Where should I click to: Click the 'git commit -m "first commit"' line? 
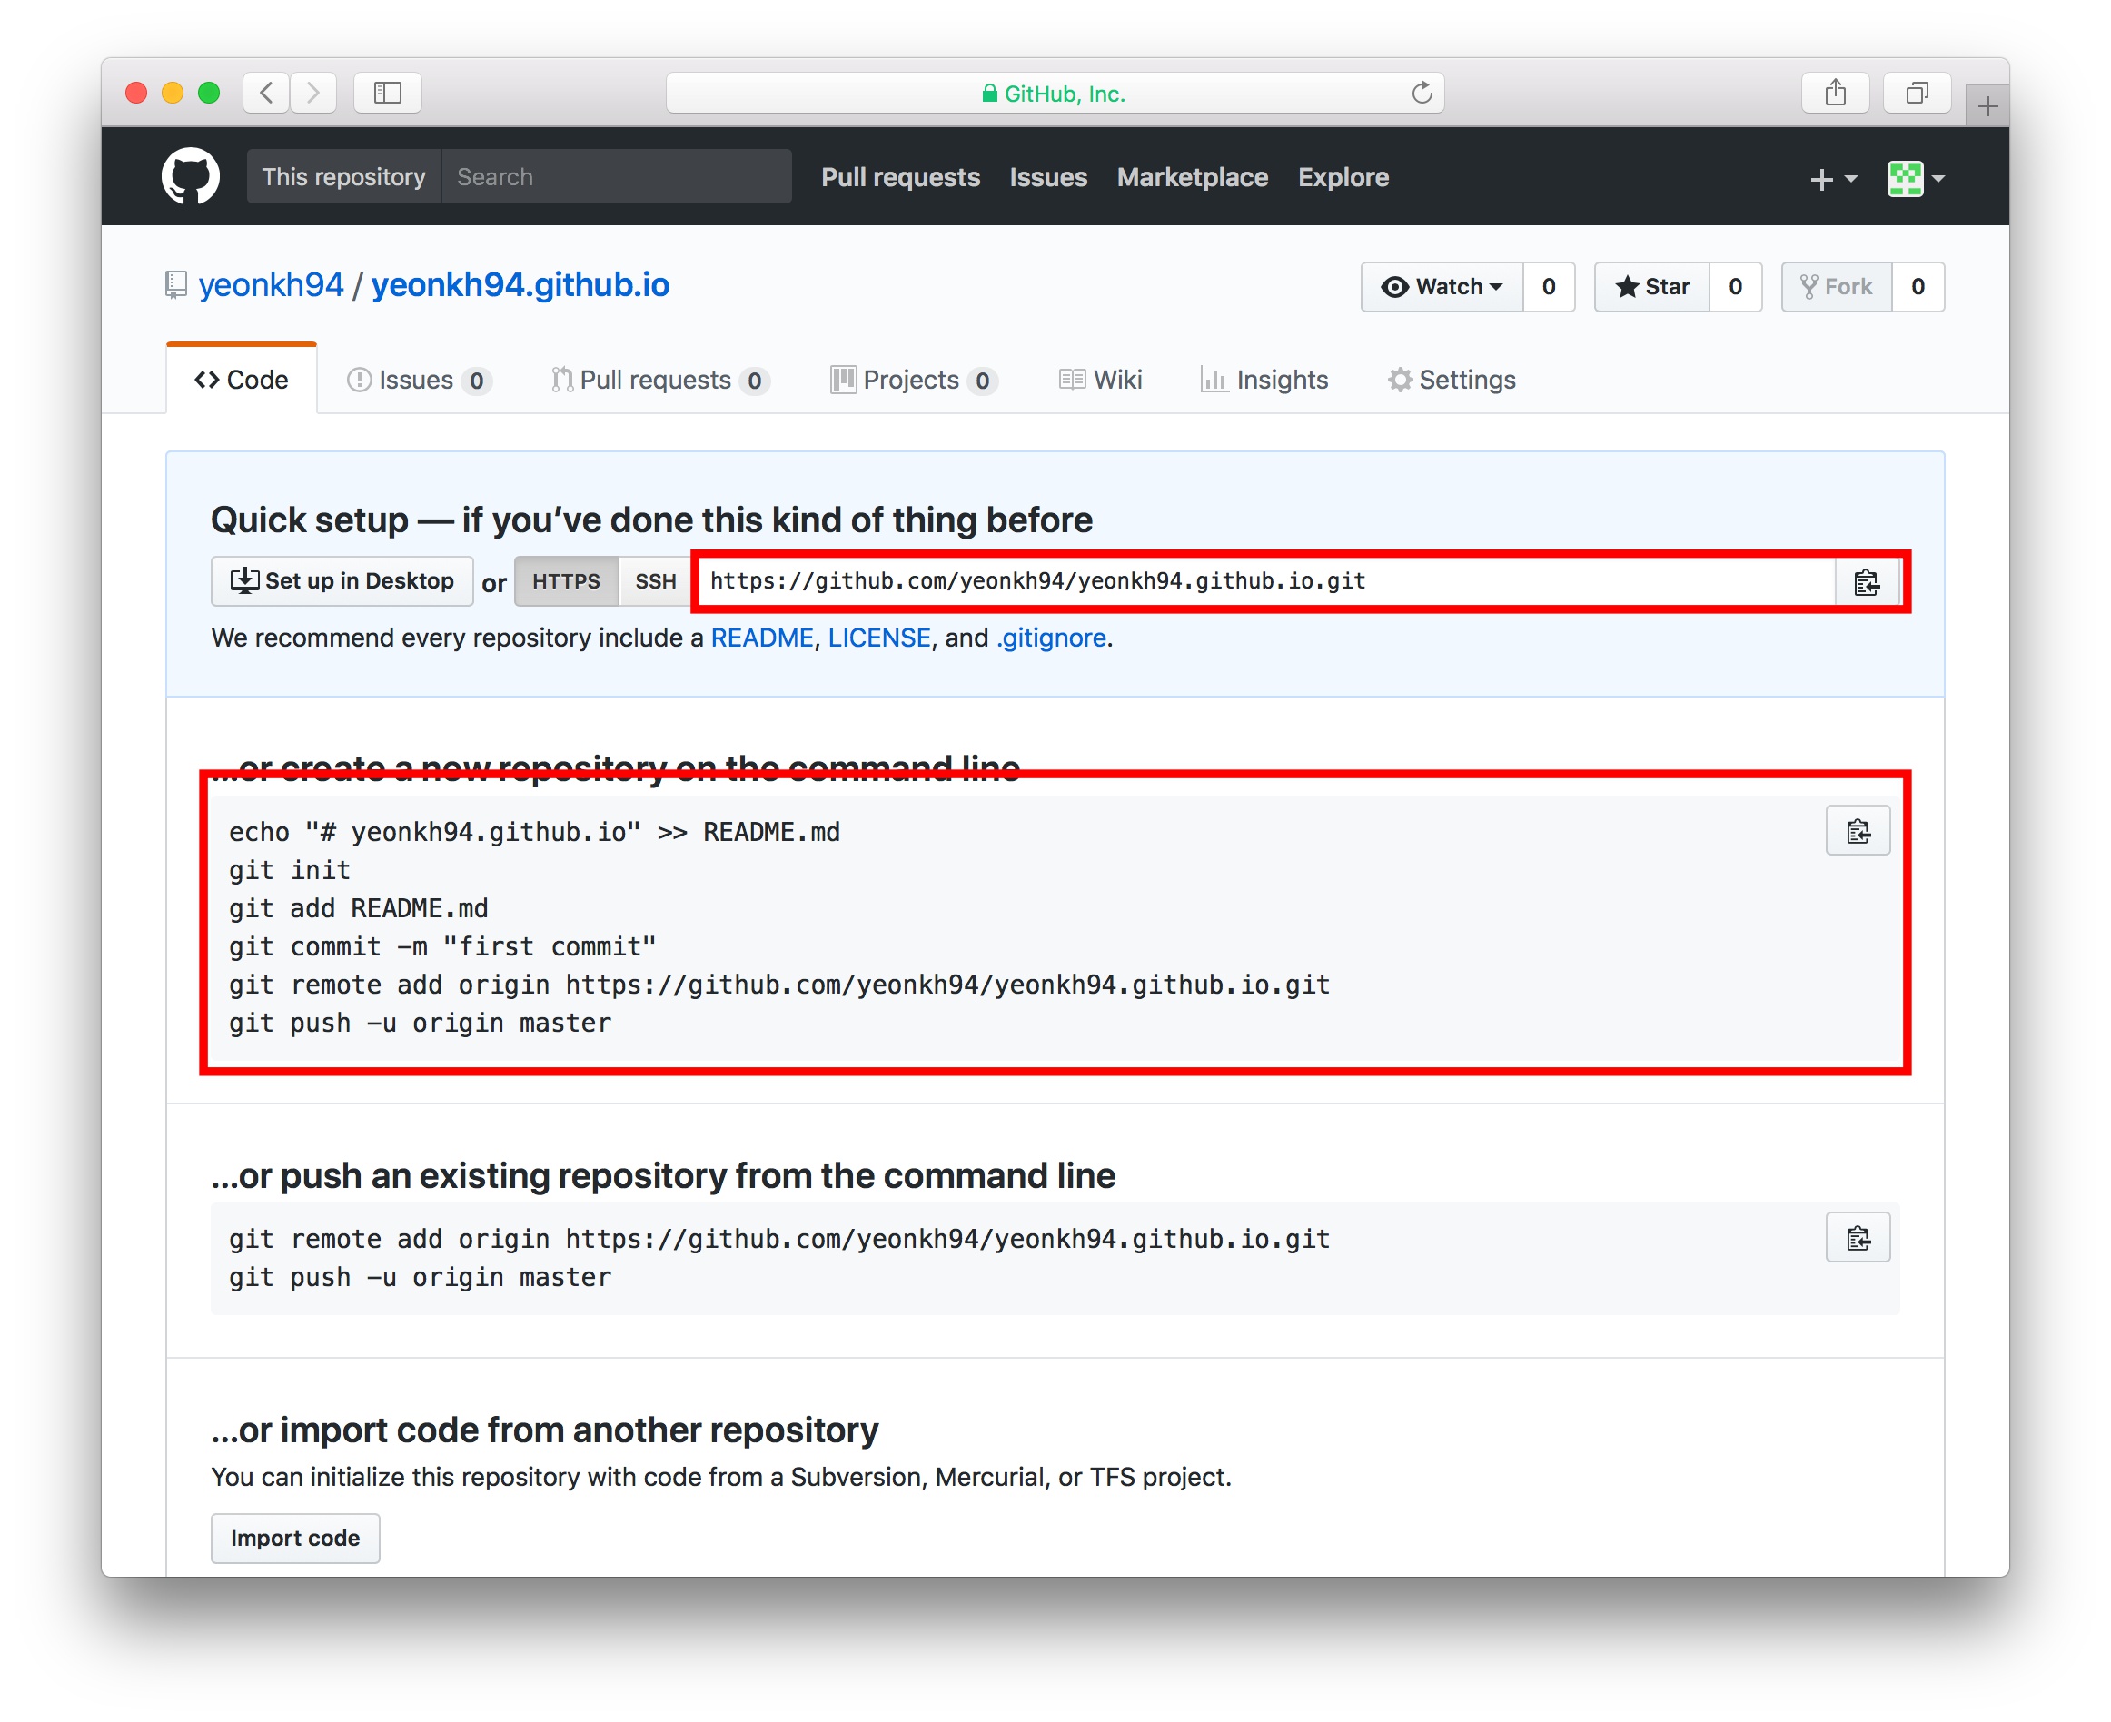click(442, 946)
